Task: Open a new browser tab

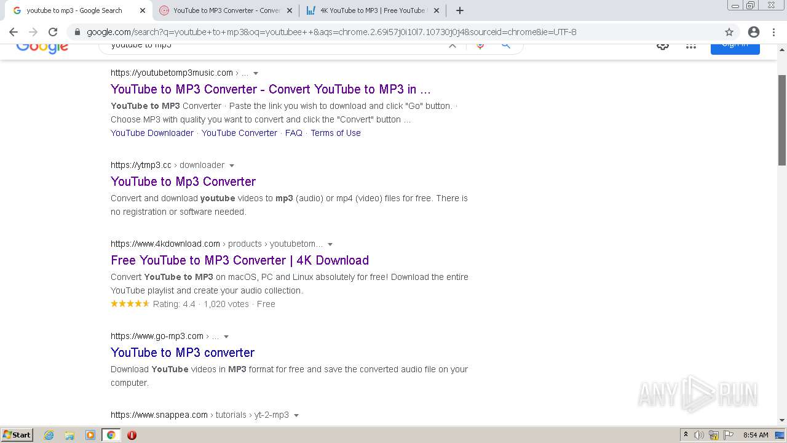Action: click(x=459, y=10)
